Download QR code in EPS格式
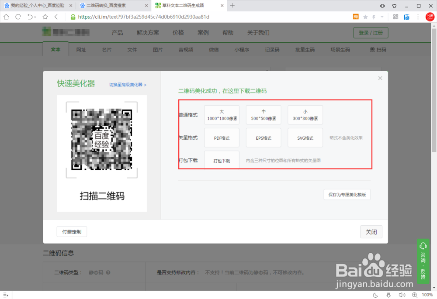The height and width of the screenshot is (299, 437). 264,138
